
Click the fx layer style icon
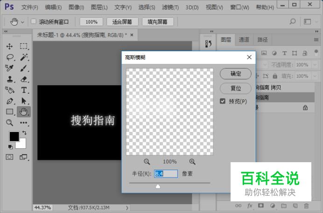pyautogui.click(x=250, y=206)
